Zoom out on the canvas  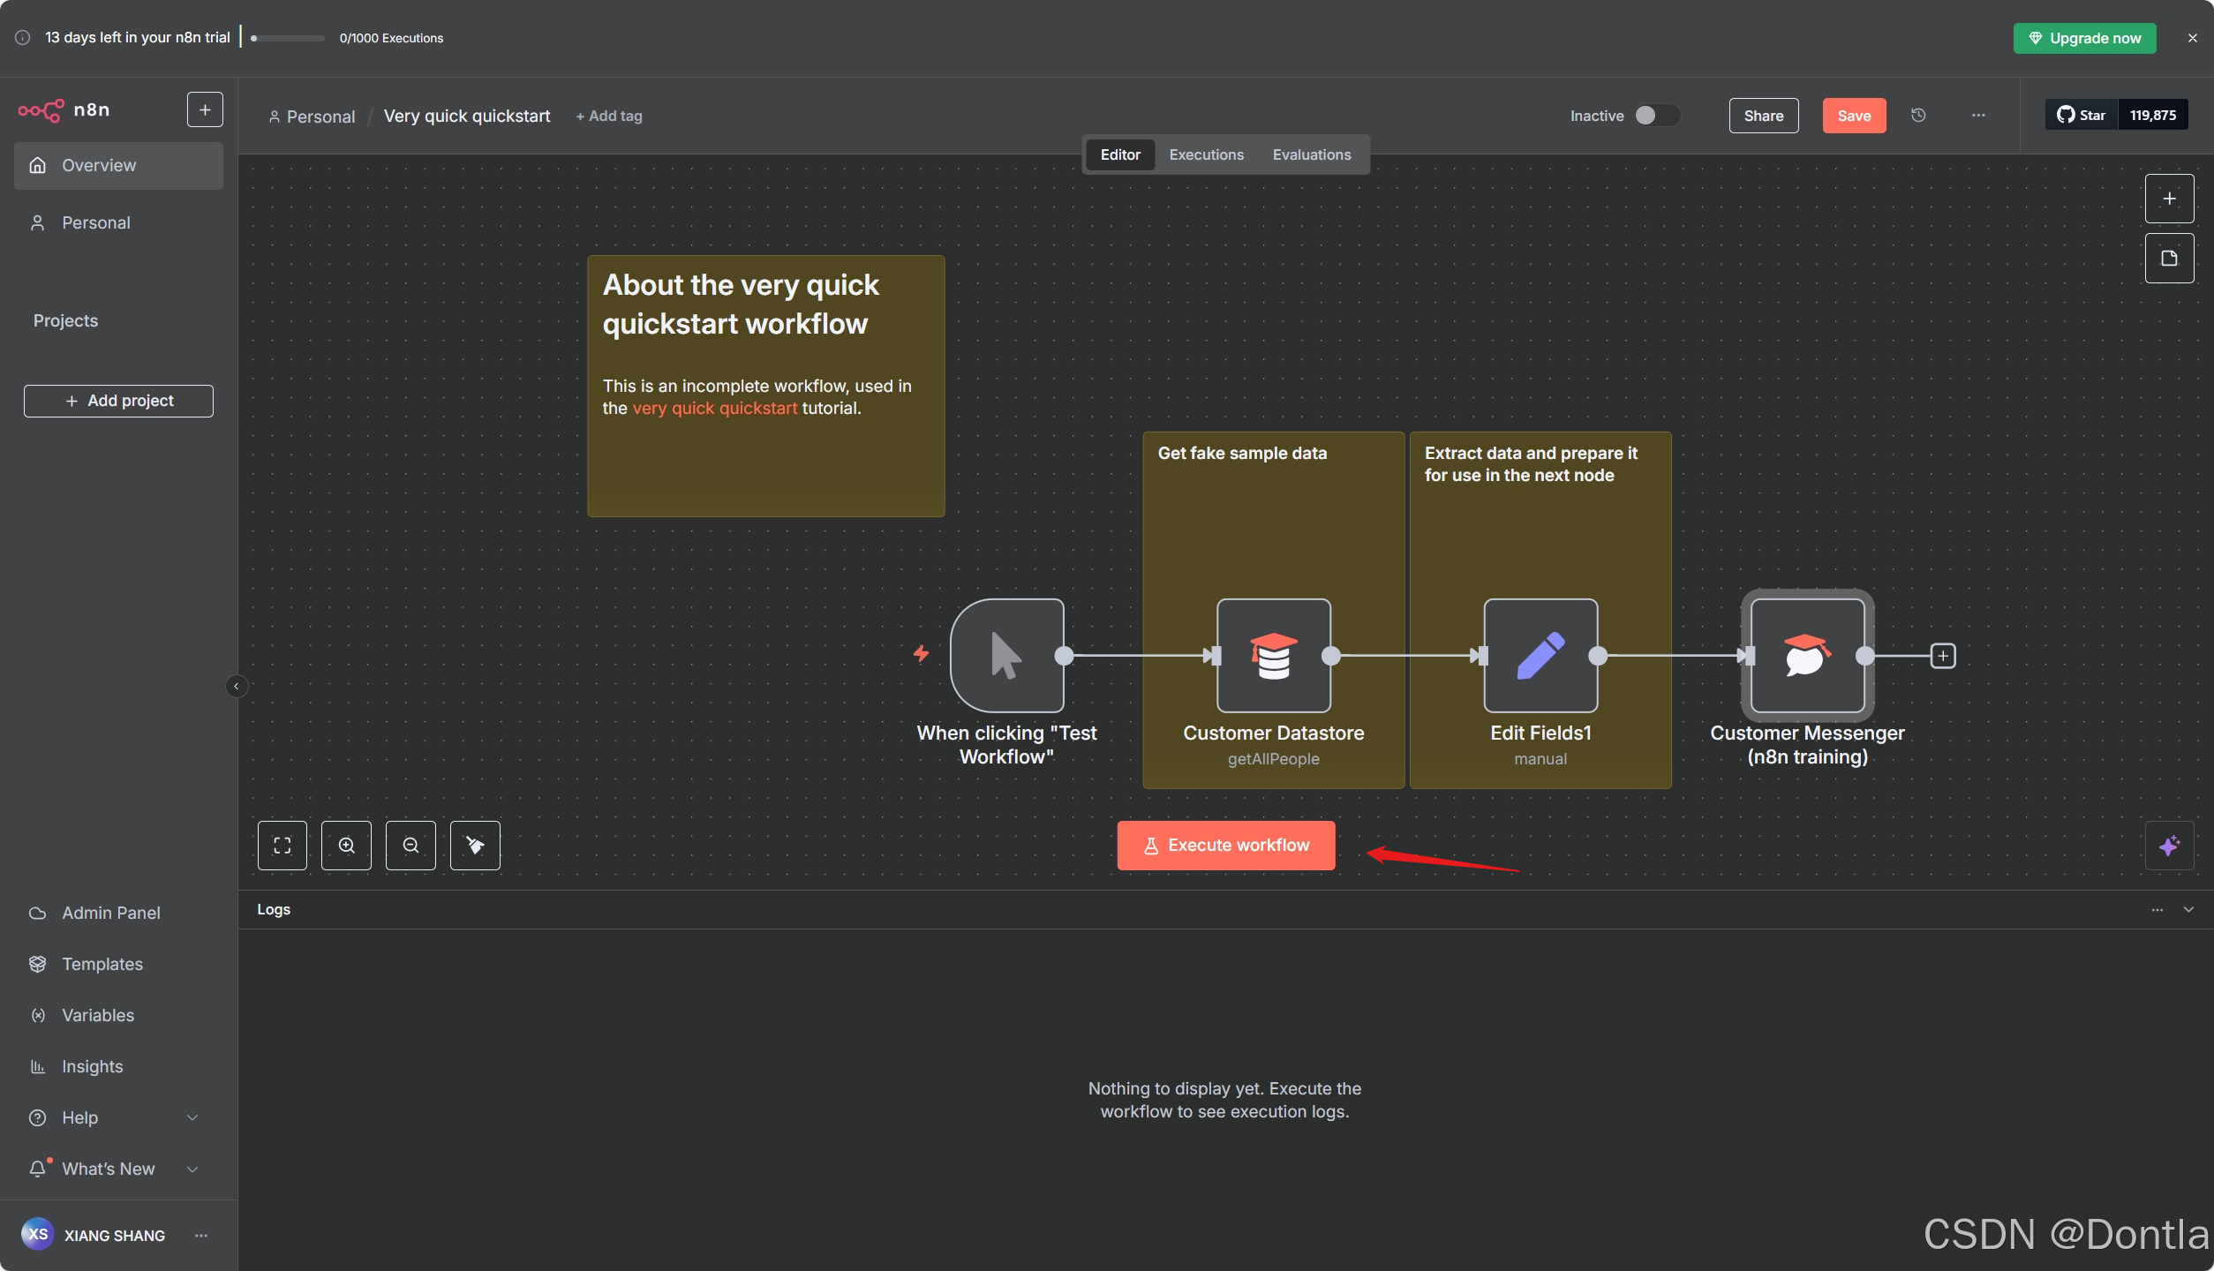(410, 845)
